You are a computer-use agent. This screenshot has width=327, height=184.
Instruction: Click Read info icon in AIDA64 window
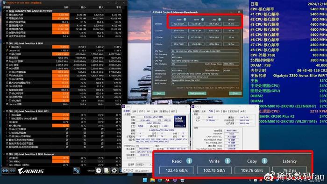coord(185,19)
